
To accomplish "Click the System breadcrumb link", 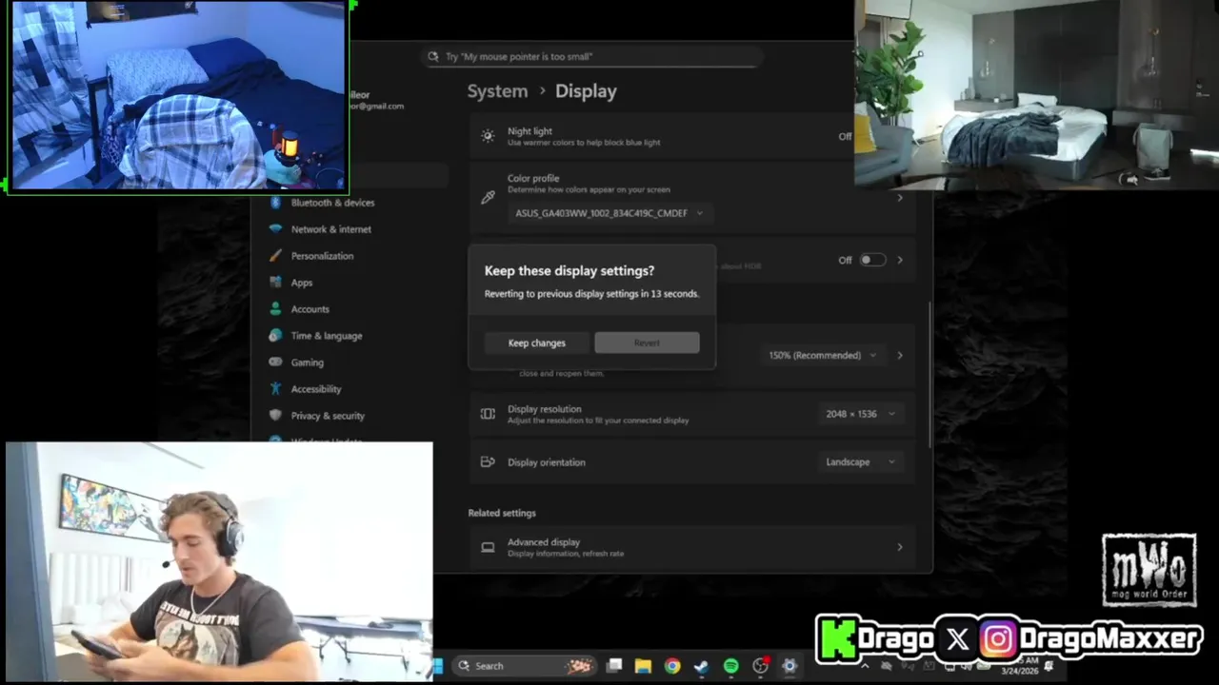I will (497, 91).
